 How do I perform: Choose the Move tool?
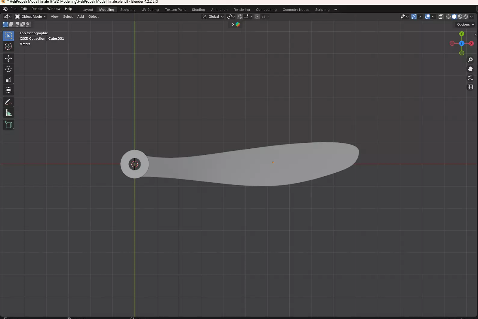[8, 58]
